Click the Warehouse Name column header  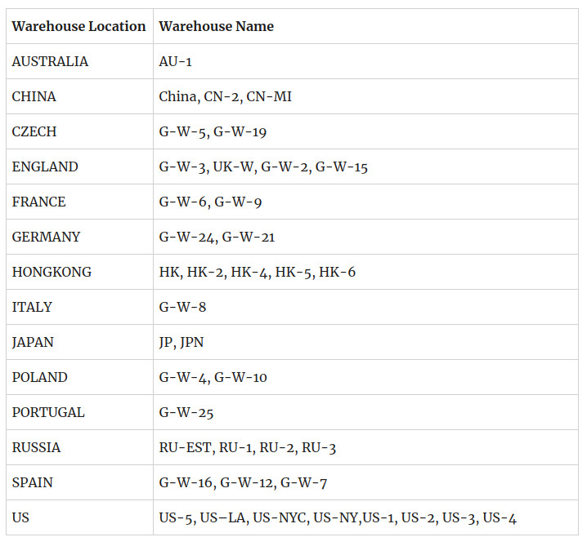click(x=365, y=26)
